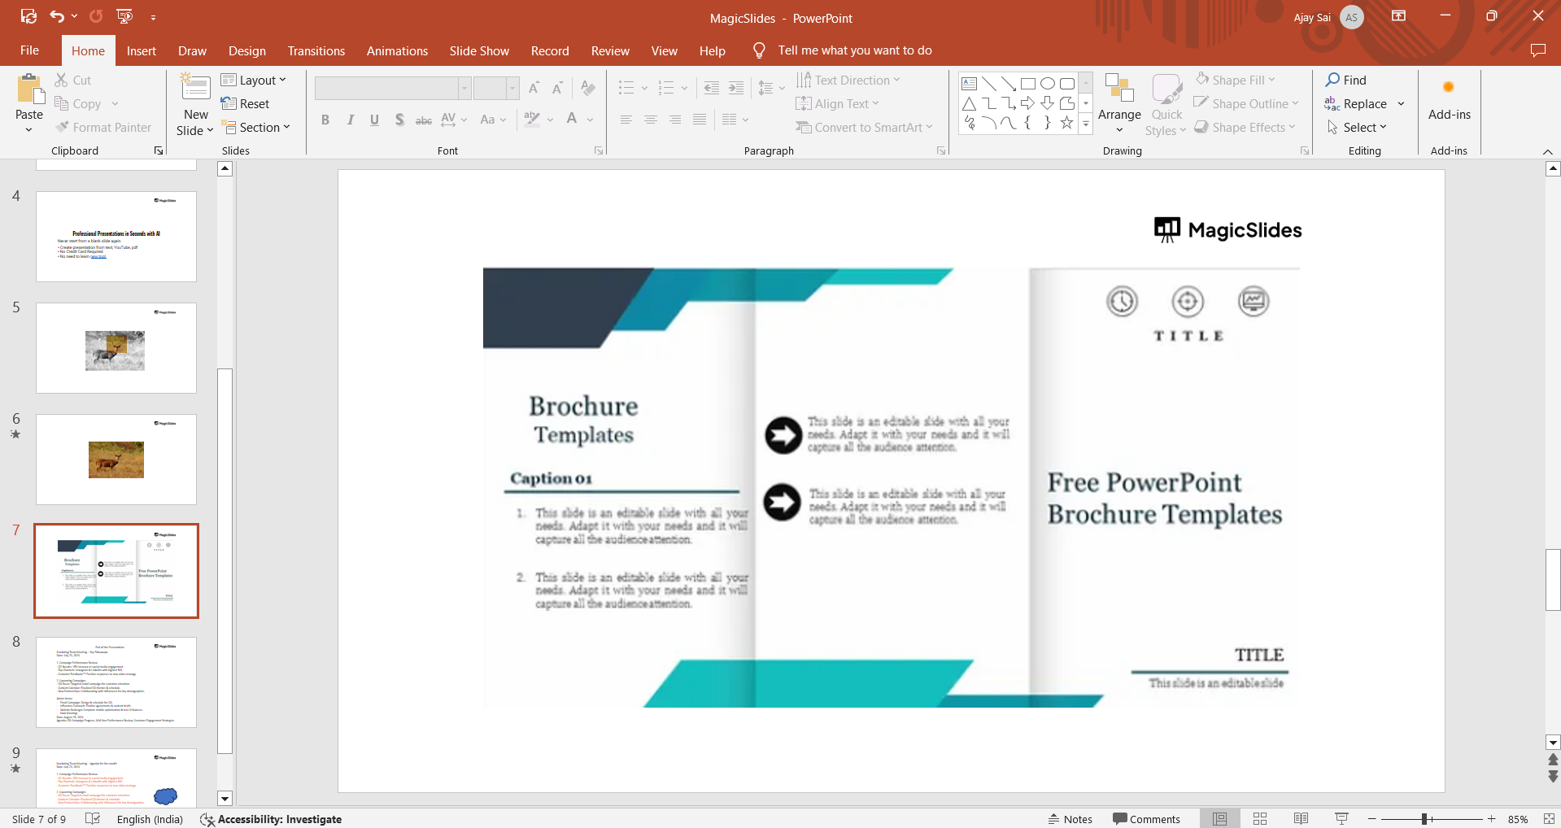Select slide 5 thumbnail with deer image

pyautogui.click(x=116, y=348)
